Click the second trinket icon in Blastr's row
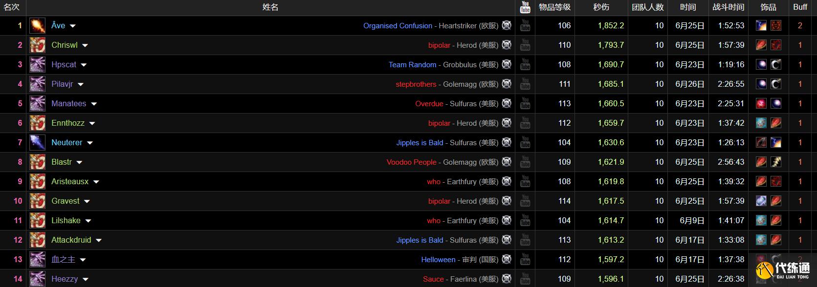 point(775,162)
